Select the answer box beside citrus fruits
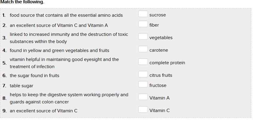The image size is (253, 121). click(x=143, y=75)
